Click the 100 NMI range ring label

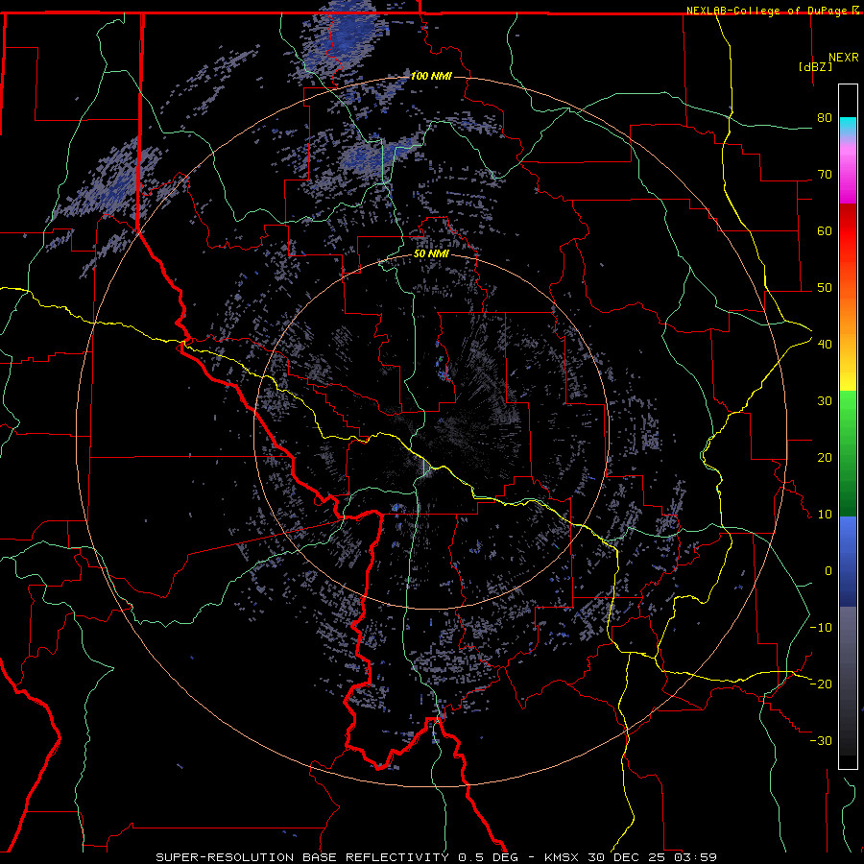pos(430,76)
